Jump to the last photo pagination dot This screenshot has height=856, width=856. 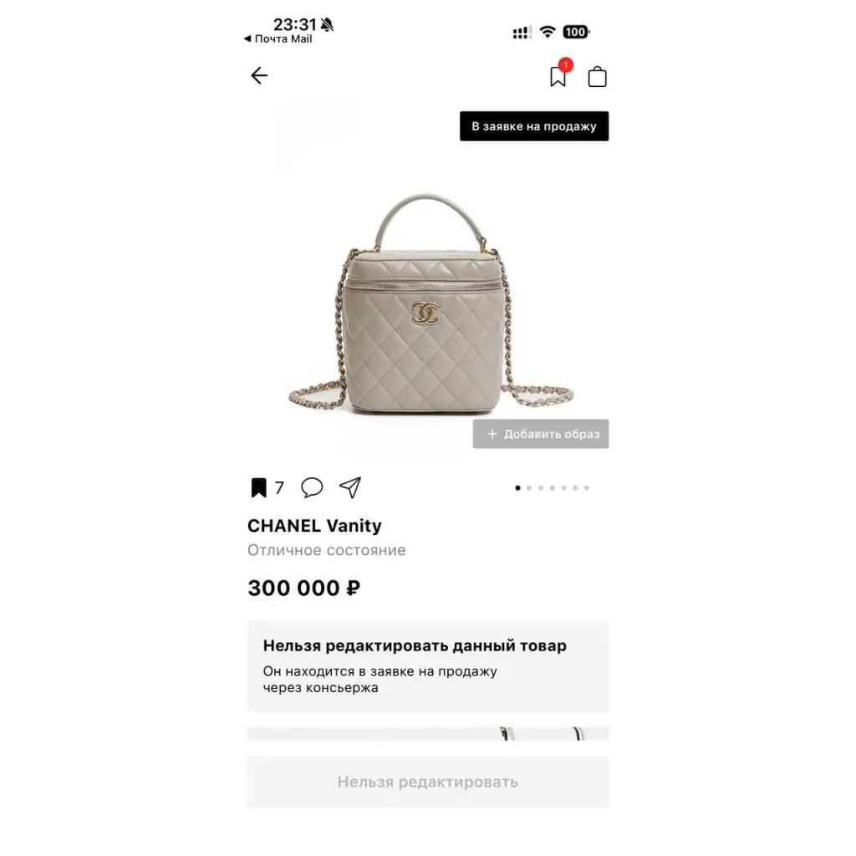point(587,488)
